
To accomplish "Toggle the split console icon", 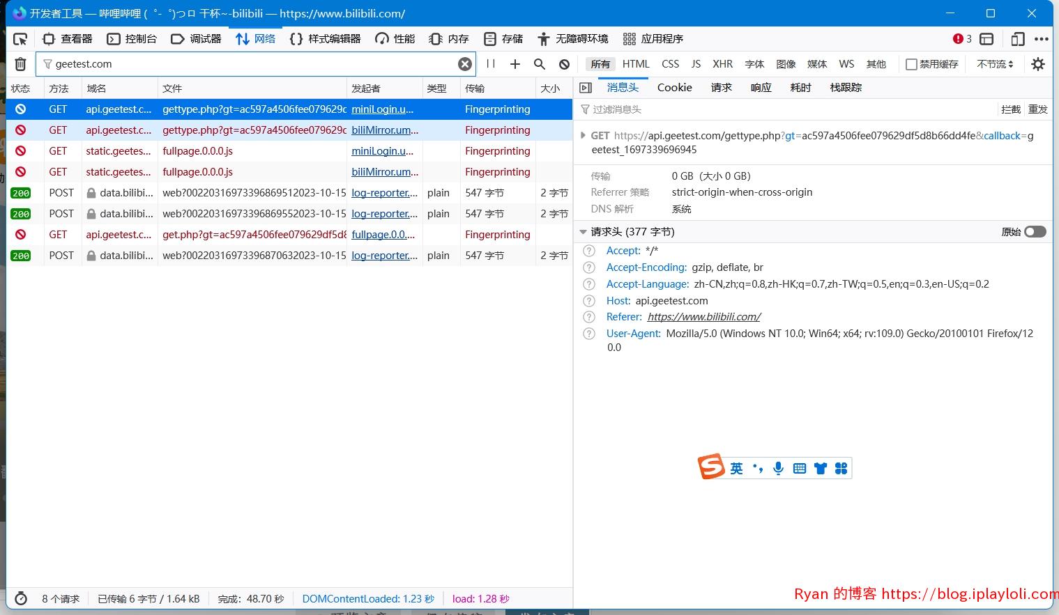I will pos(986,39).
